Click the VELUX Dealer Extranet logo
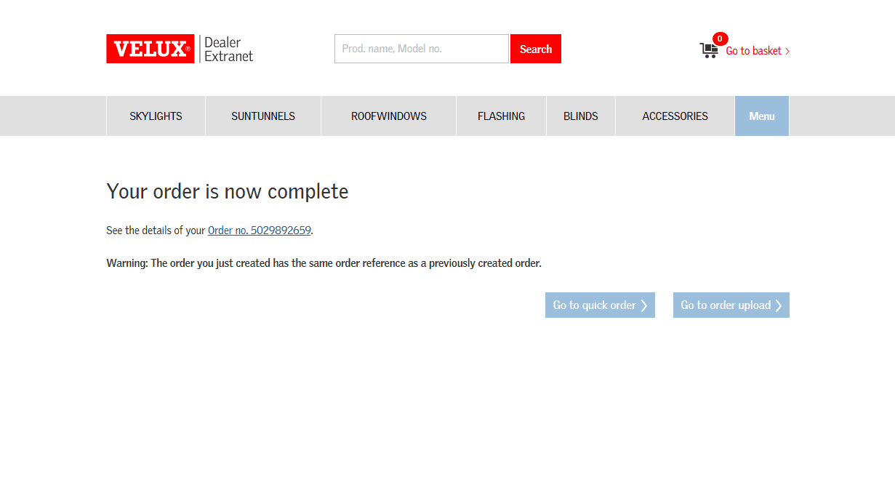 [180, 49]
